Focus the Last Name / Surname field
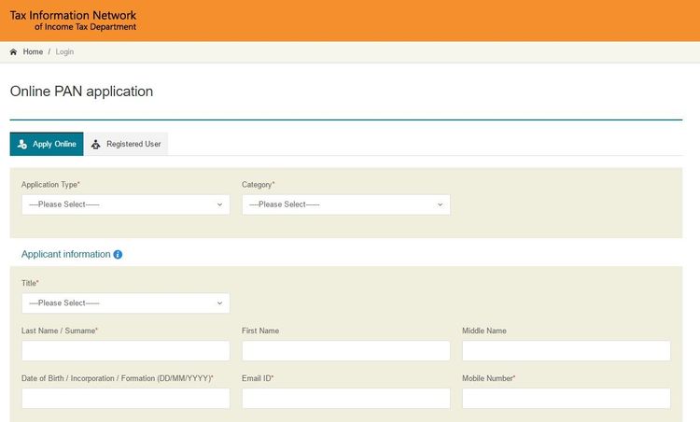The width and height of the screenshot is (700, 422). pos(125,351)
